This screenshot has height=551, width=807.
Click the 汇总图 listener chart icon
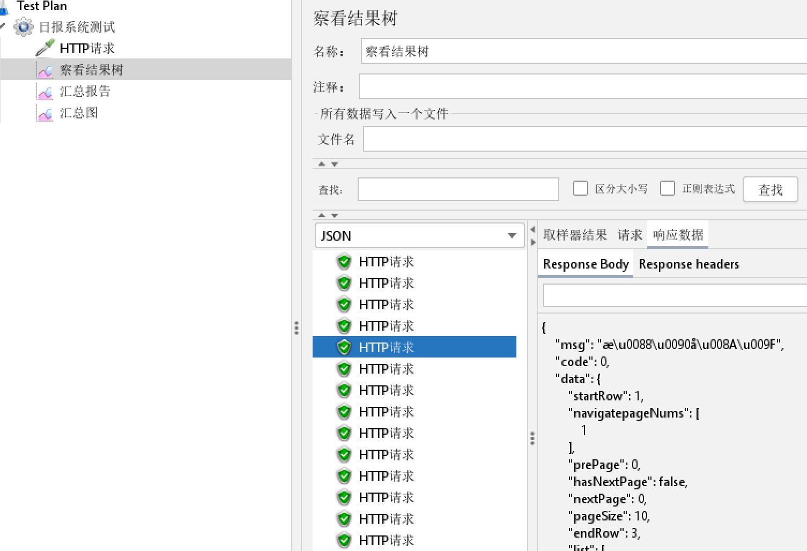pyautogui.click(x=45, y=113)
